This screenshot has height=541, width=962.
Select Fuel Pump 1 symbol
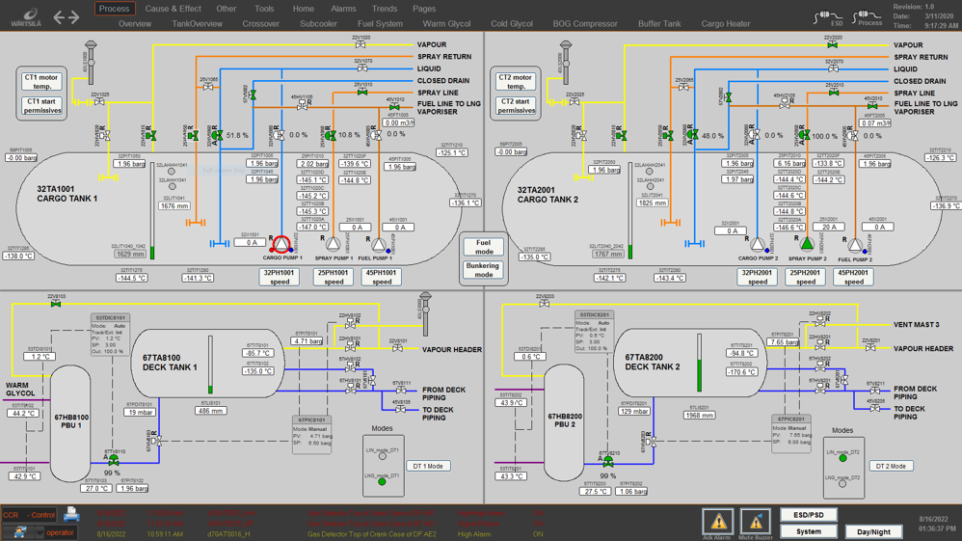click(x=379, y=245)
